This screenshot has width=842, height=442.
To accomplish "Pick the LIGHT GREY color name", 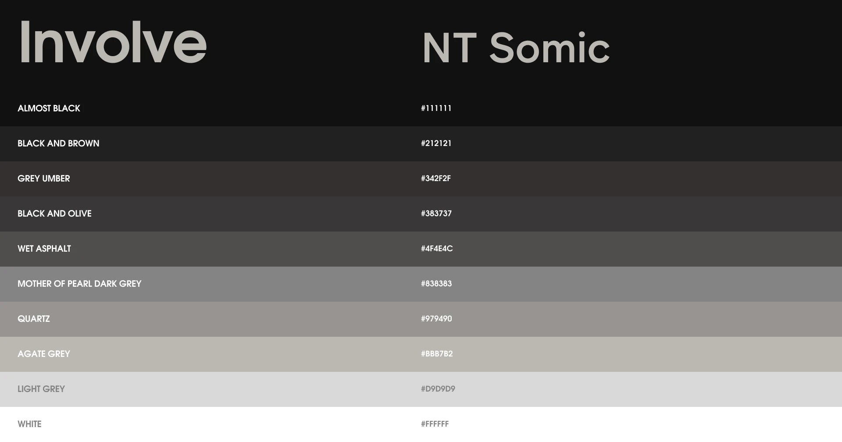I will pyautogui.click(x=41, y=389).
